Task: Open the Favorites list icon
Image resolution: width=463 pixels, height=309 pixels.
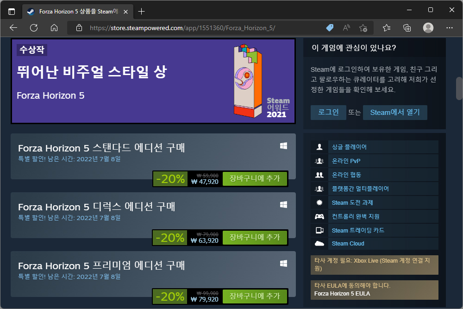Action: (387, 28)
